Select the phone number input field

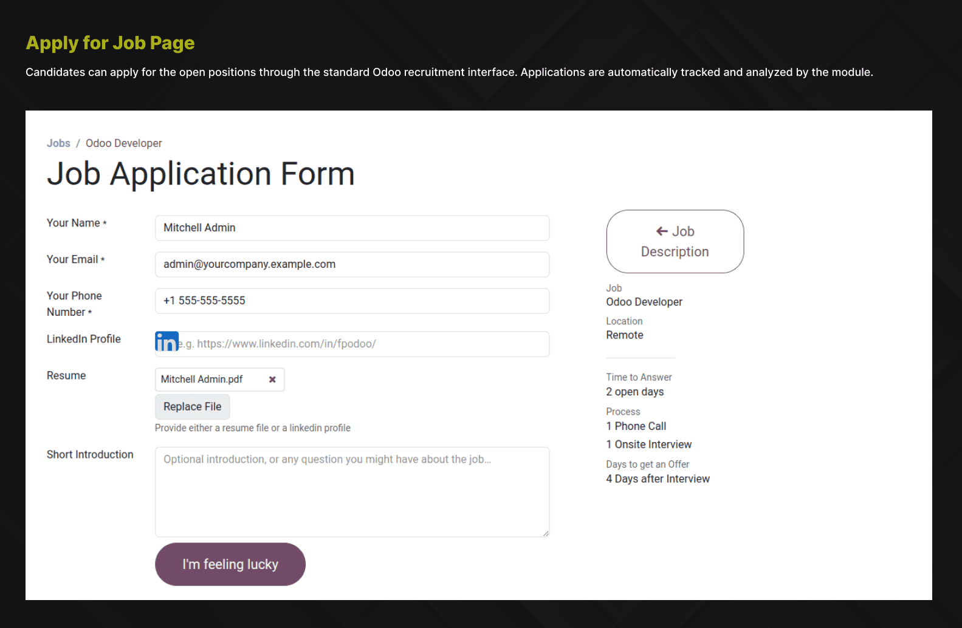pyautogui.click(x=352, y=301)
